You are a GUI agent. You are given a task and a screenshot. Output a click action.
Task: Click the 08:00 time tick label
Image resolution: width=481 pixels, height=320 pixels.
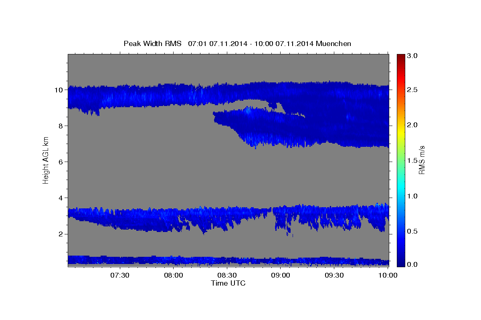coord(174,275)
